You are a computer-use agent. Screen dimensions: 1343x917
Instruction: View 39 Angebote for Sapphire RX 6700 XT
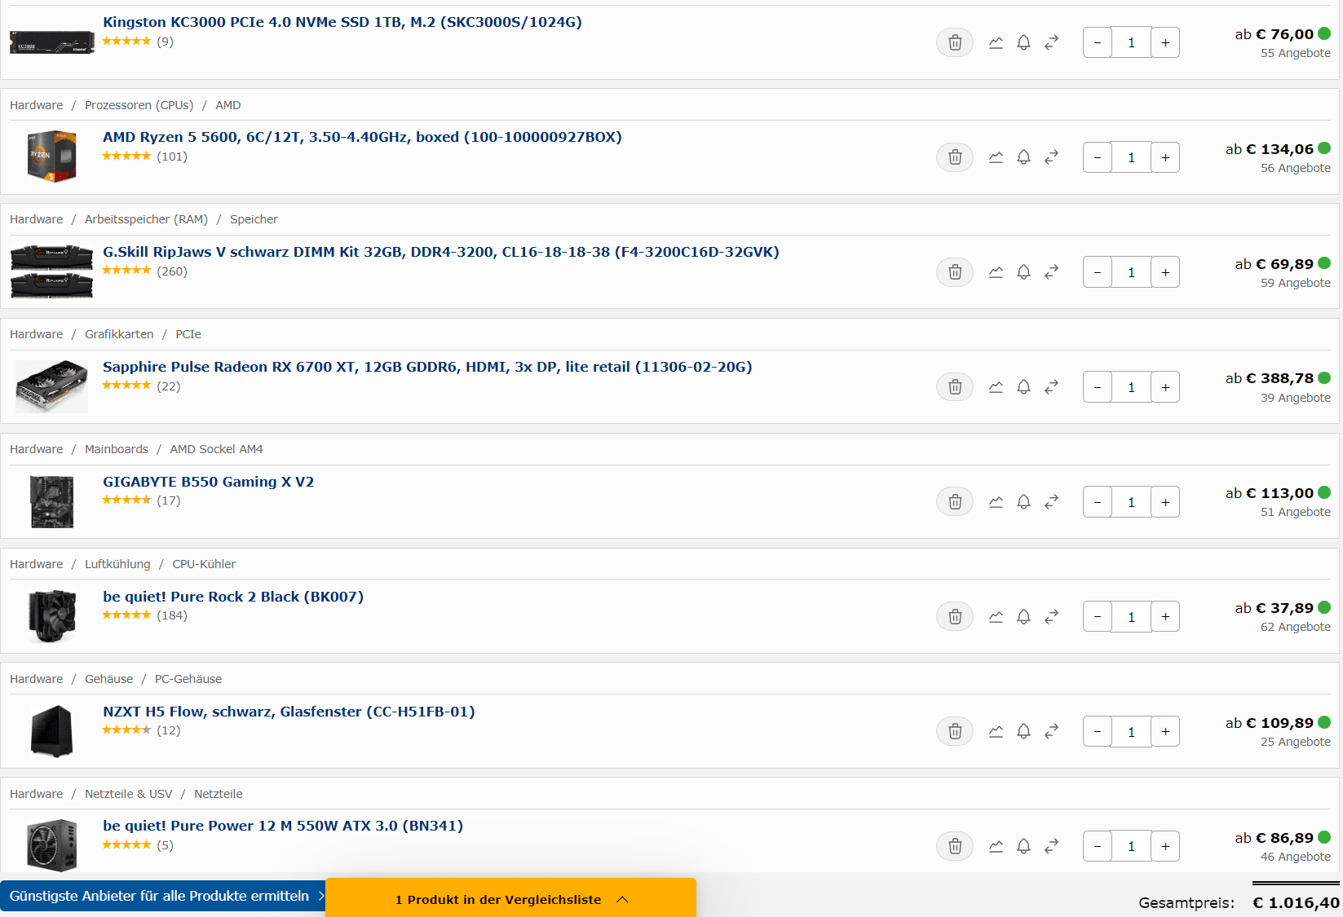click(1295, 398)
